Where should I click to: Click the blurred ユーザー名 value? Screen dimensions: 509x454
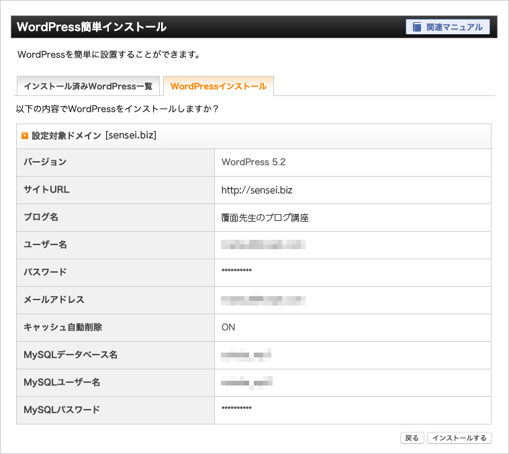263,244
